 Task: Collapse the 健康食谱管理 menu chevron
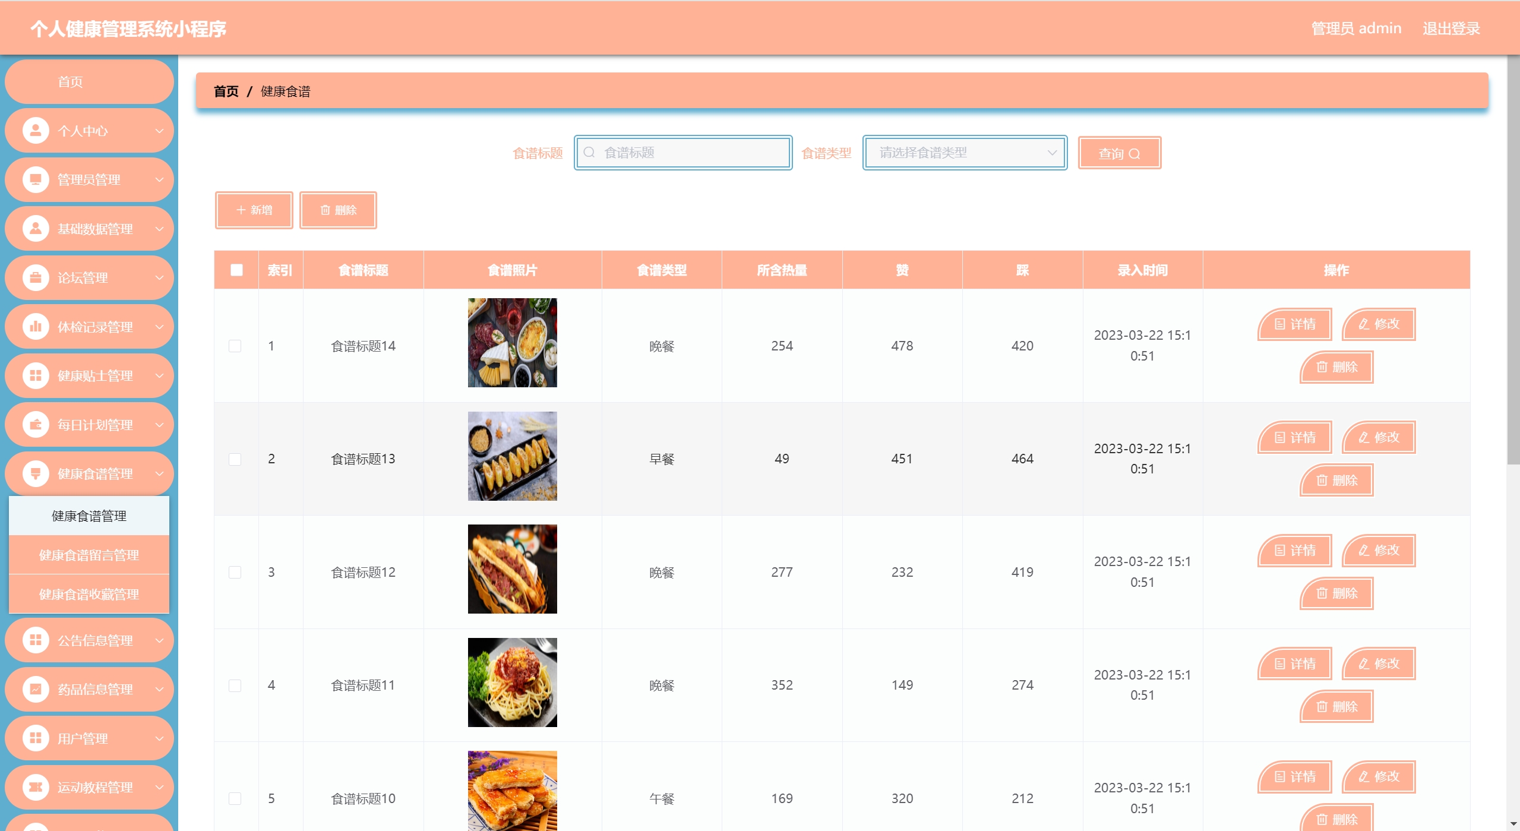(x=159, y=473)
